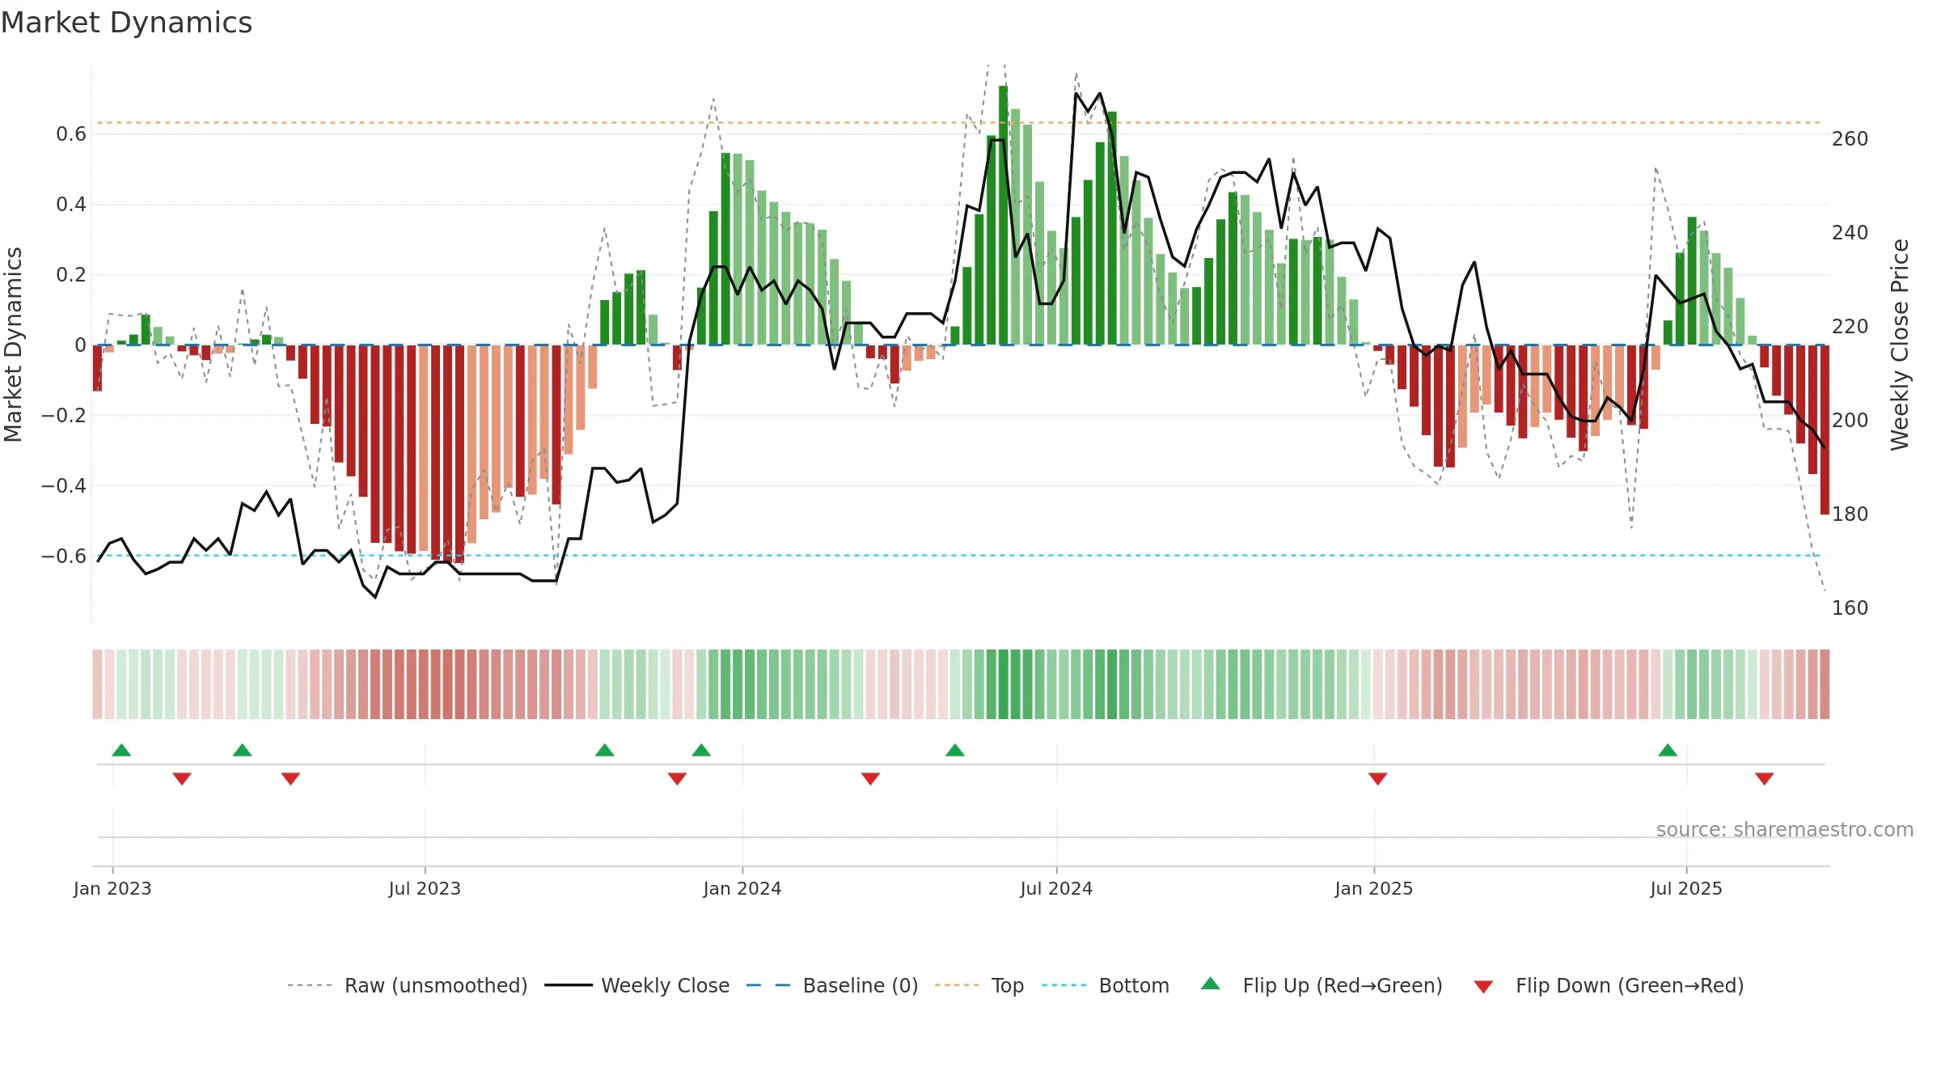Click the −0.6 tick on the left axis
This screenshot has width=1941, height=1092.
[64, 557]
